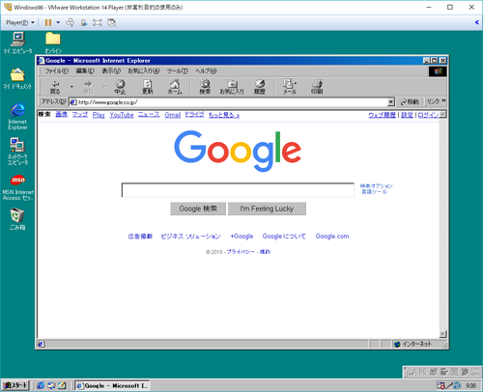Open the ファイル(F) menu

[57, 71]
